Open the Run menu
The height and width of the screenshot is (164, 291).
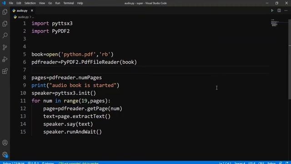(58, 3)
